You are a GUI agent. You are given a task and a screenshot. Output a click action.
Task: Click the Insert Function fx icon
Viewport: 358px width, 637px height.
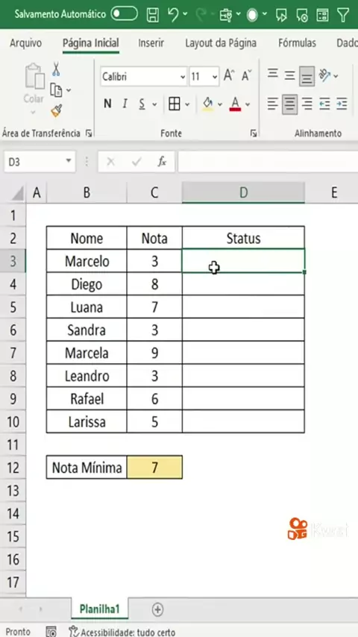[162, 162]
